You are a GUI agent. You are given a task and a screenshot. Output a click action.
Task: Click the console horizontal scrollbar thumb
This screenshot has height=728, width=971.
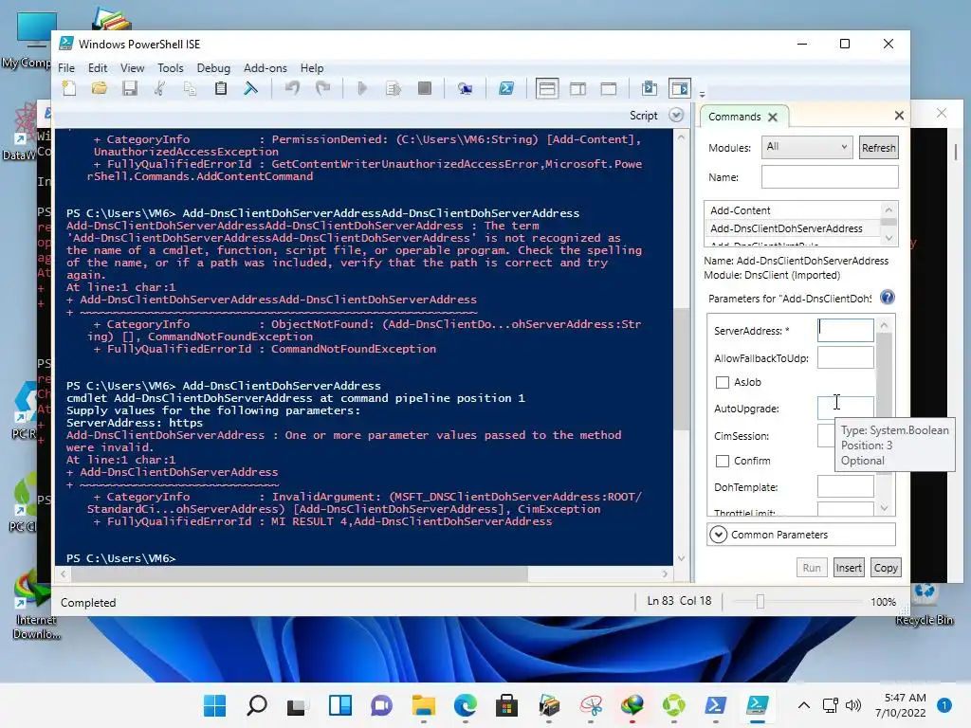(x=300, y=574)
